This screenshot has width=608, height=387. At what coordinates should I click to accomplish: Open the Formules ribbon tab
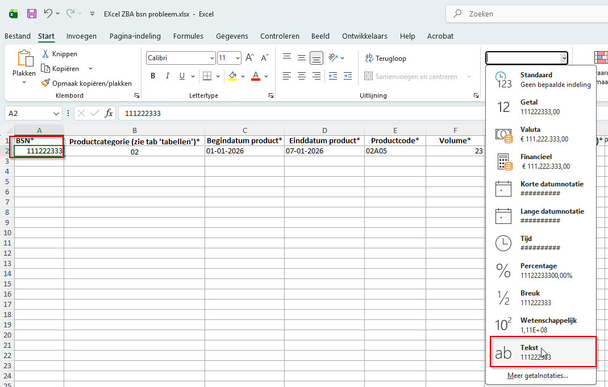[x=188, y=36]
